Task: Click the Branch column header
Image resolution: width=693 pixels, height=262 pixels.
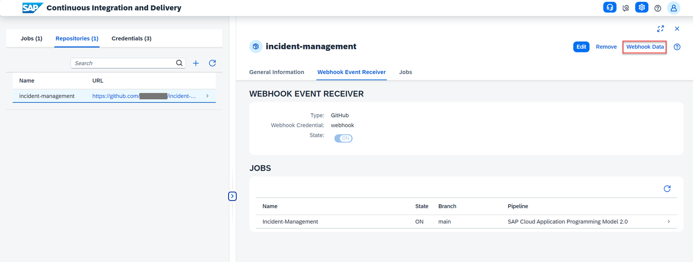Action: (x=447, y=206)
